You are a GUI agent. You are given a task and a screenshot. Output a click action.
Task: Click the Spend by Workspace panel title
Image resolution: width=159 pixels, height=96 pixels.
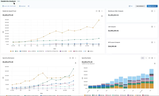click(8, 58)
